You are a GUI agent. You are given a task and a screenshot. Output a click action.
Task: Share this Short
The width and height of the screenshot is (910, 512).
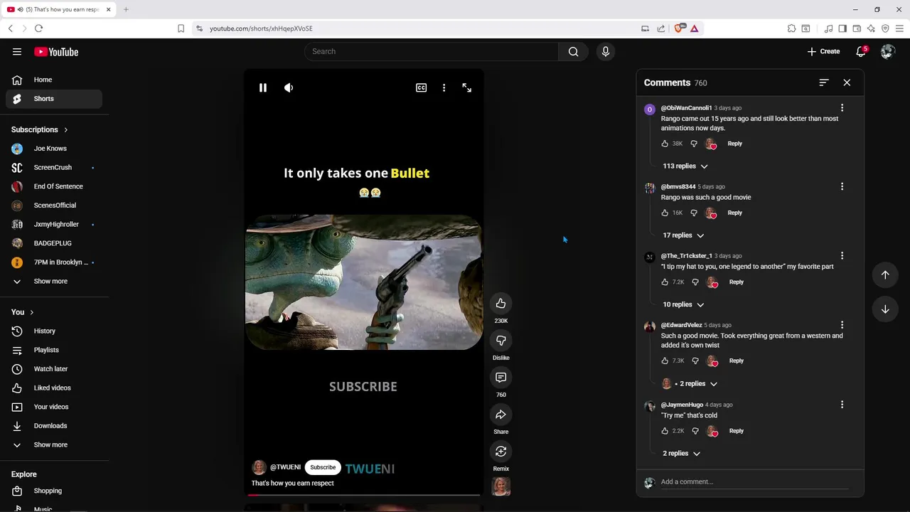coord(501,415)
